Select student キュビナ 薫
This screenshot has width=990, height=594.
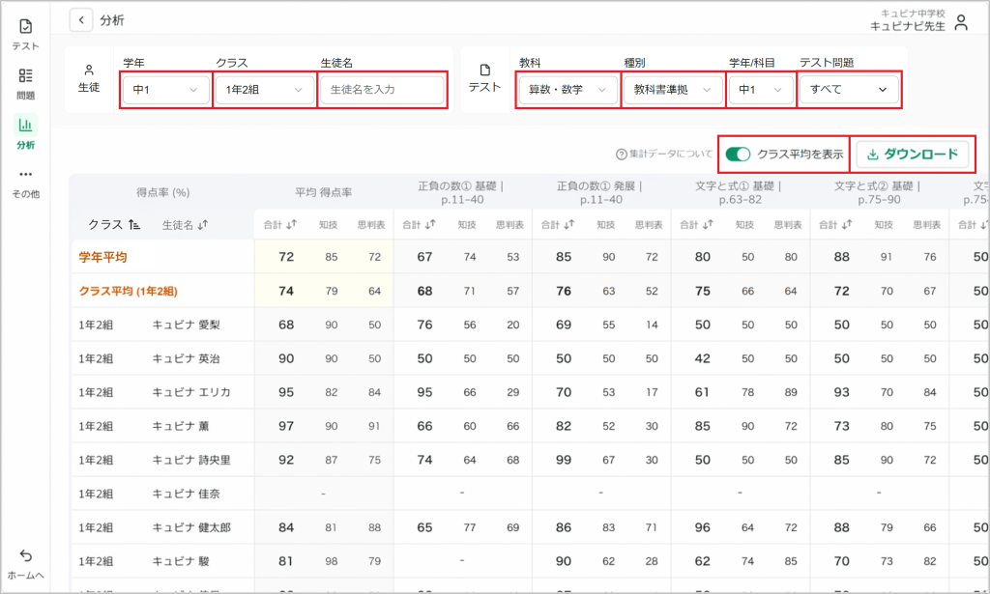pos(181,426)
